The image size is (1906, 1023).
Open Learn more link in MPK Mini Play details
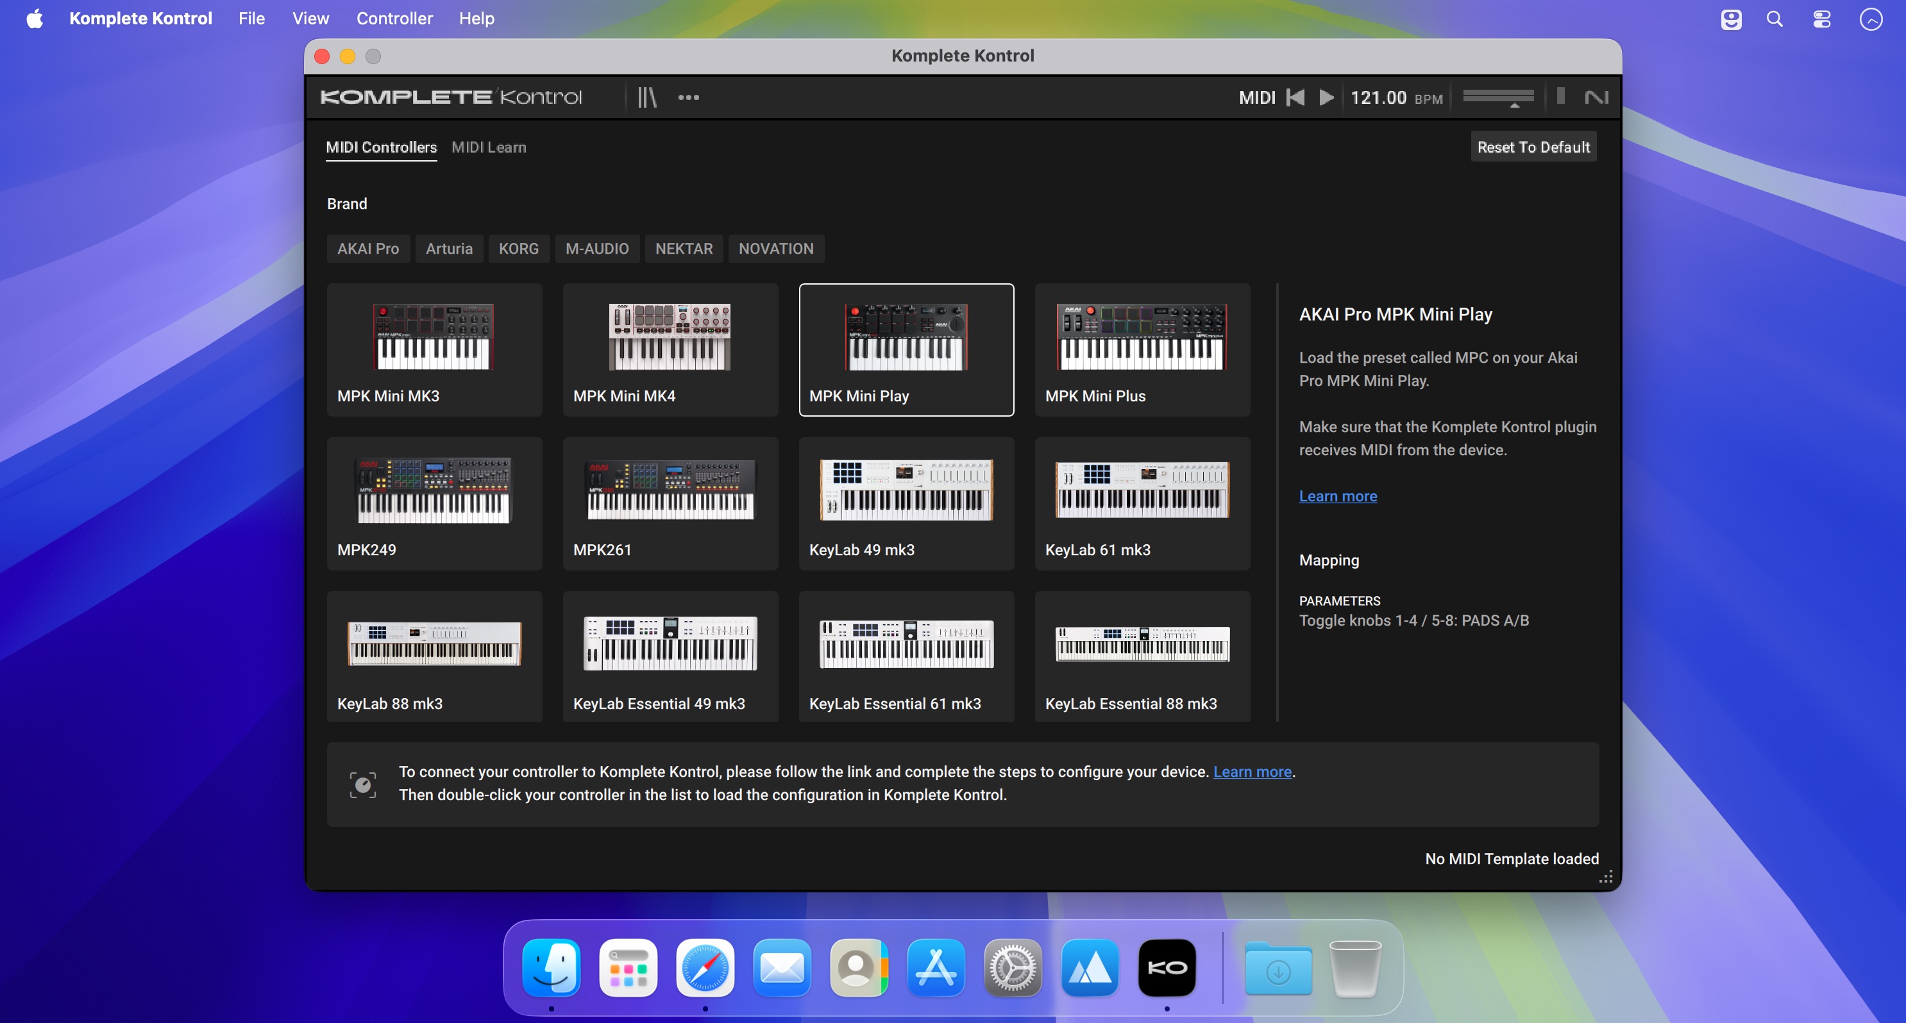coord(1338,496)
